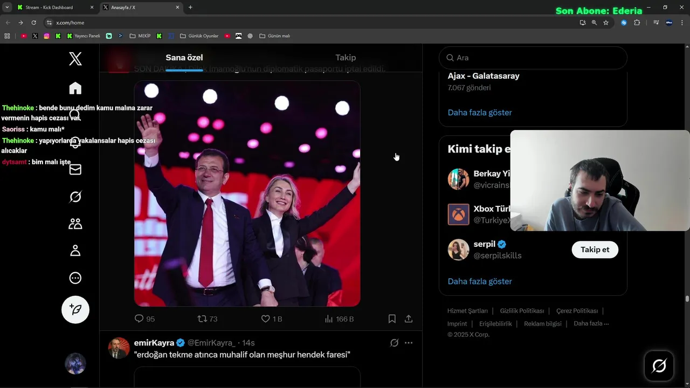Expand MEKİP bookmarks folder
This screenshot has width=690, height=388.
[141, 36]
